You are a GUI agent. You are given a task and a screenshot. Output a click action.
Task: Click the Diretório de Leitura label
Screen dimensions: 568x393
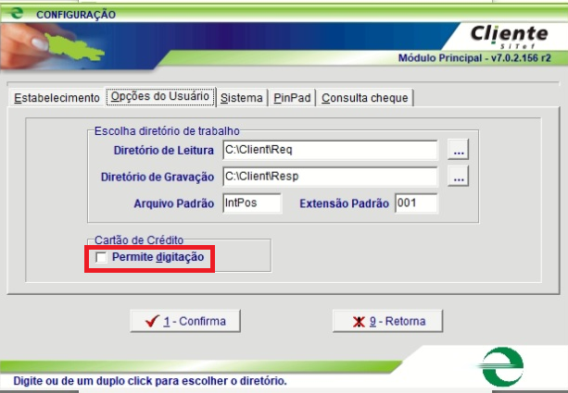click(x=164, y=151)
